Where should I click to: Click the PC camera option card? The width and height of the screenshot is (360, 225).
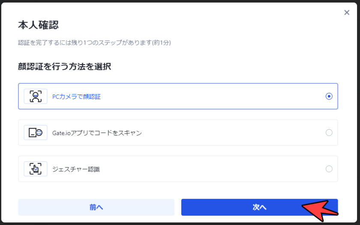pyautogui.click(x=178, y=96)
